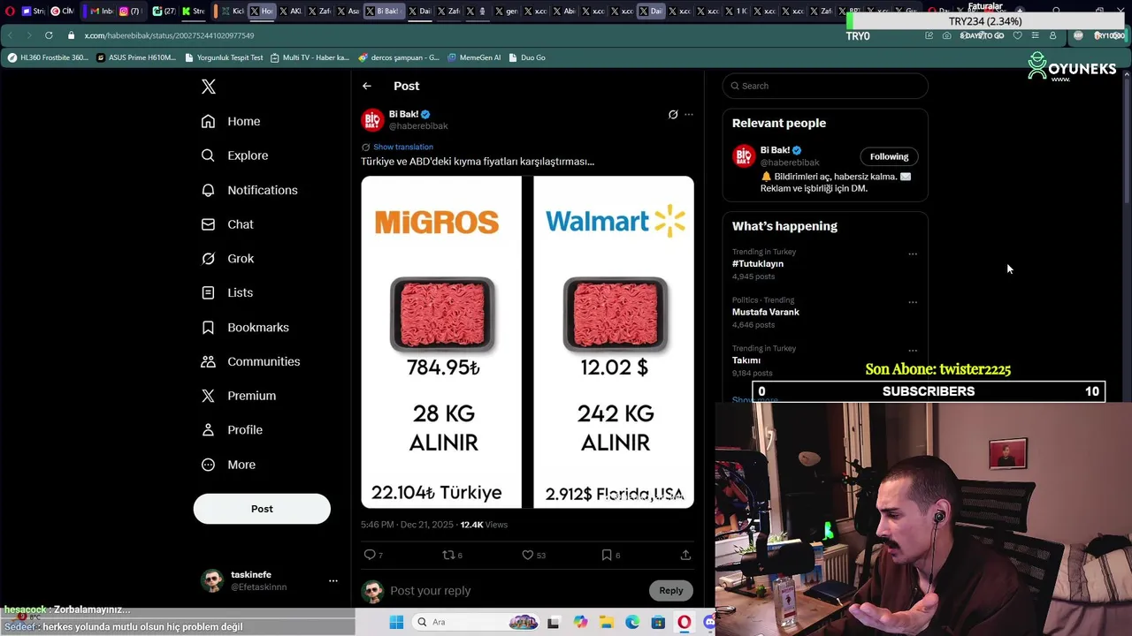This screenshot has height=636, width=1132.
Task: Open the Takımı trending topic
Action: pos(746,360)
